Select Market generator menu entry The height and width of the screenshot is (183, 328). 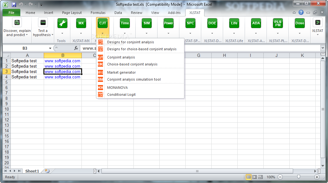point(140,72)
